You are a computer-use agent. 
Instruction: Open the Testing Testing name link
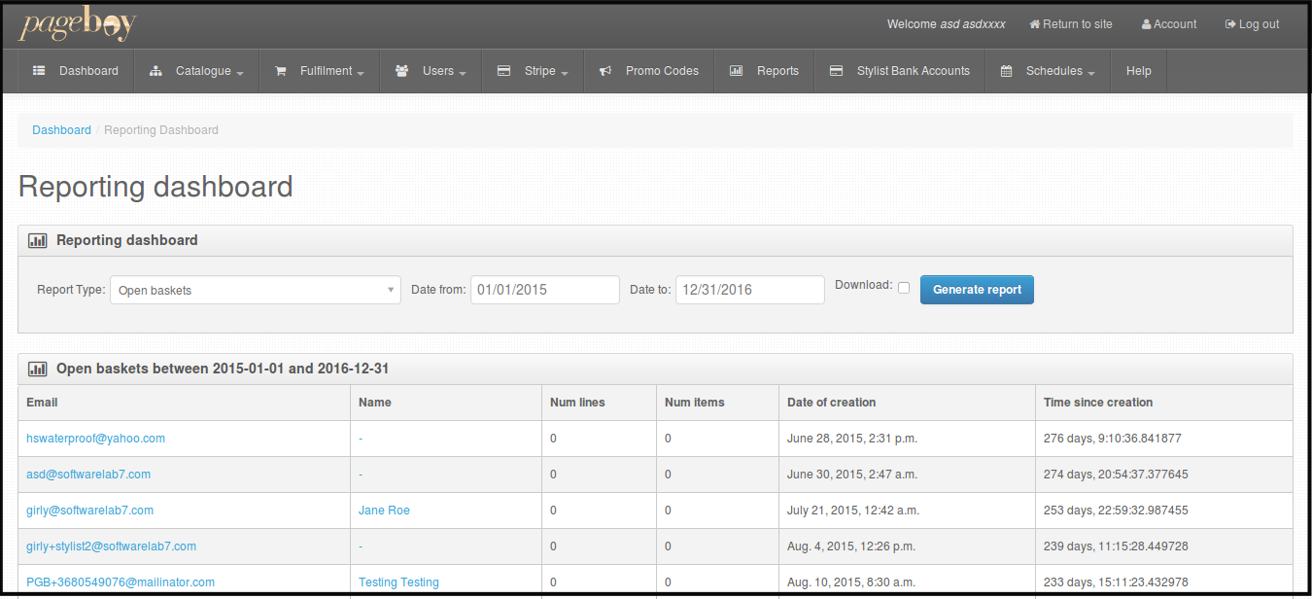398,582
